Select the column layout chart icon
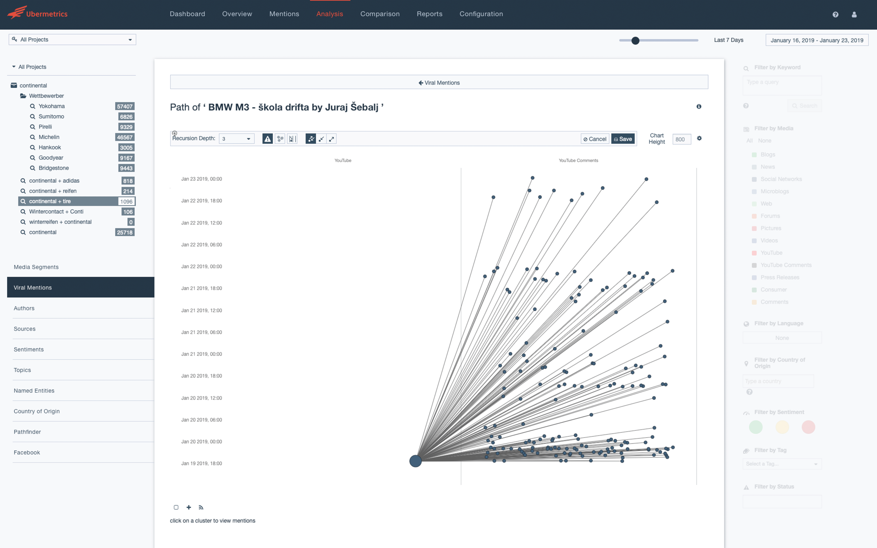The width and height of the screenshot is (877, 548). click(292, 139)
